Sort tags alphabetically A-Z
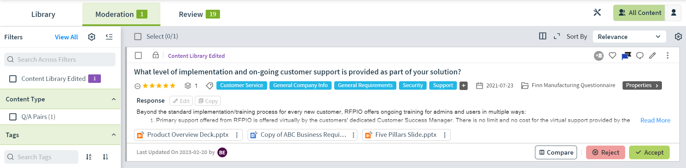686x168 pixels. tap(89, 157)
